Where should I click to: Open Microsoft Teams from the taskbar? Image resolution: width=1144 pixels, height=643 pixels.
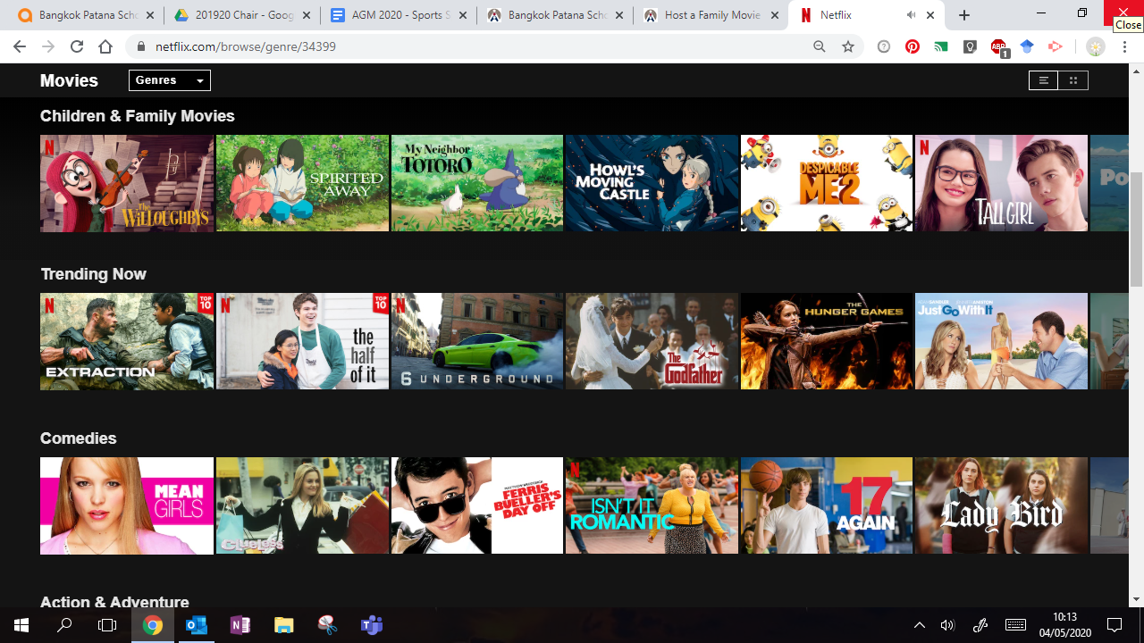(x=371, y=625)
